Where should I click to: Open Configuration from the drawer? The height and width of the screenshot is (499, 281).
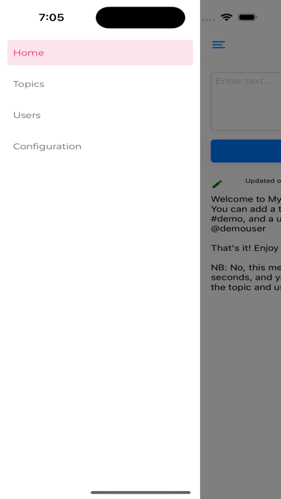[100, 146]
